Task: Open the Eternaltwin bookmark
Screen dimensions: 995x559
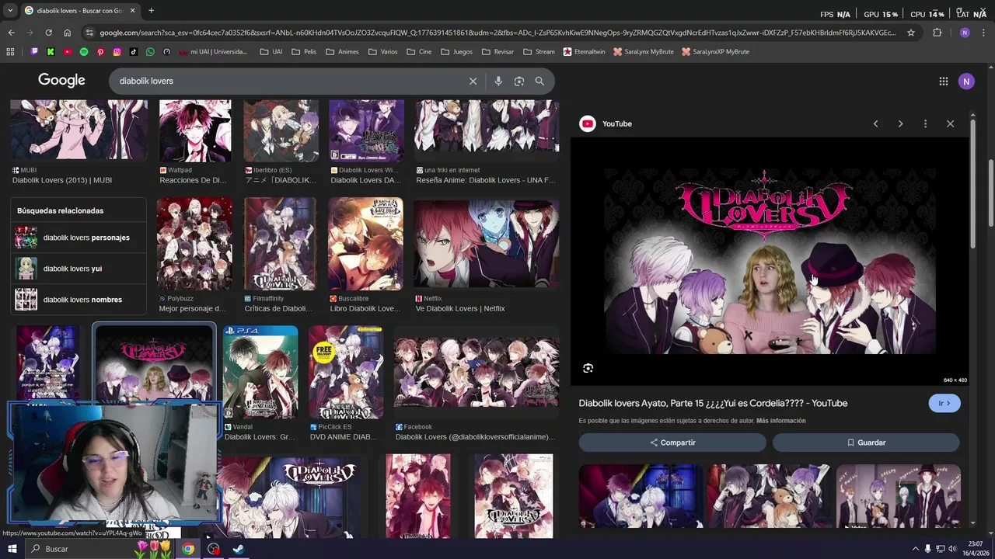Action: tap(584, 52)
